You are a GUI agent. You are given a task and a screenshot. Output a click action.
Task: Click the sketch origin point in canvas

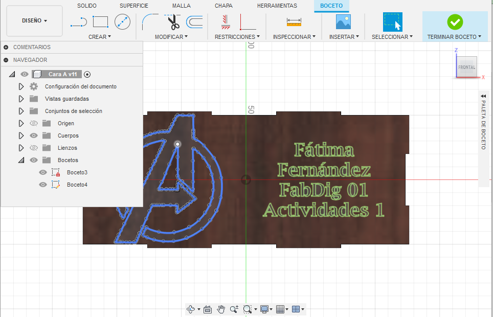(x=246, y=180)
